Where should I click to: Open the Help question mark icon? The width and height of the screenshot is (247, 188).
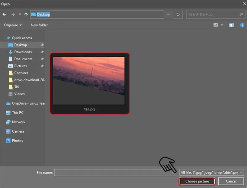pos(242,25)
